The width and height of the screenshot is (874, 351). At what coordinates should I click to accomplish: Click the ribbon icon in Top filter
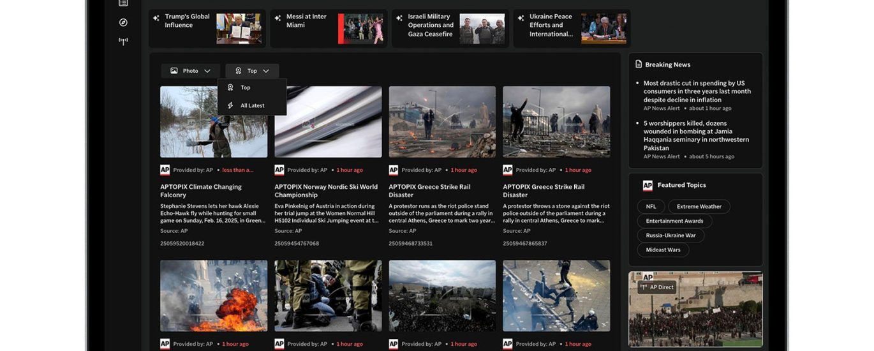(x=238, y=71)
